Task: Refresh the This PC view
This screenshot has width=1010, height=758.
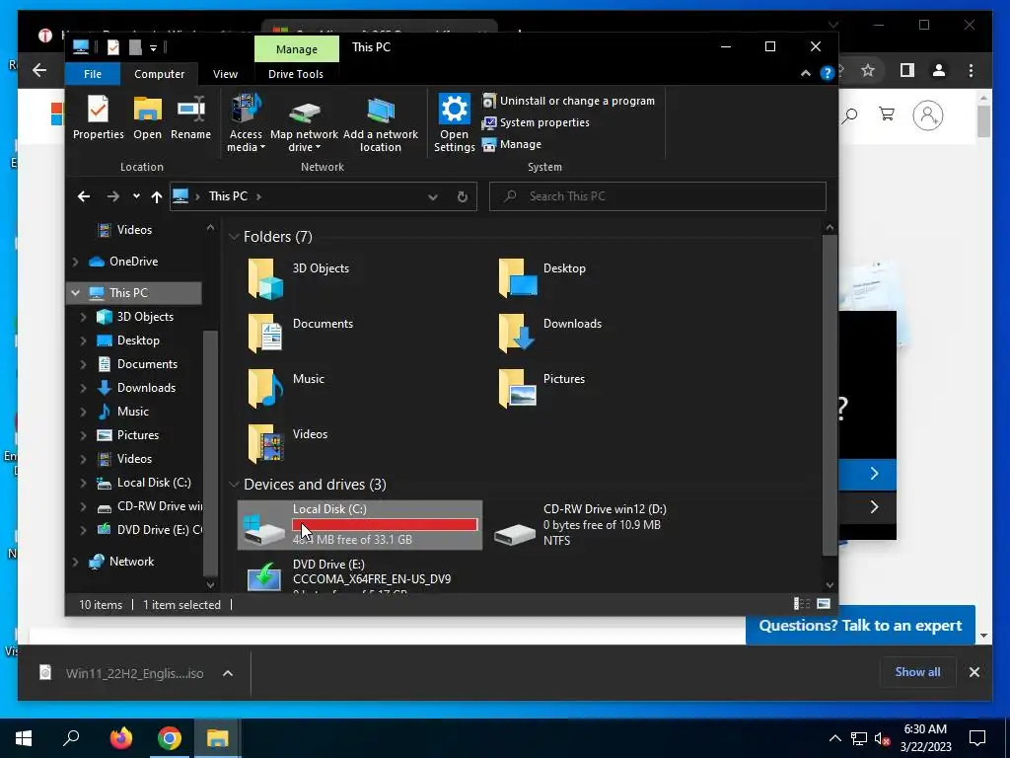Action: [x=462, y=196]
